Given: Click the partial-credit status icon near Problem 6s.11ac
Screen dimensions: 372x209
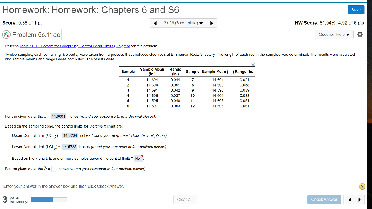Looking at the screenshot, I should pyautogui.click(x=7, y=35).
